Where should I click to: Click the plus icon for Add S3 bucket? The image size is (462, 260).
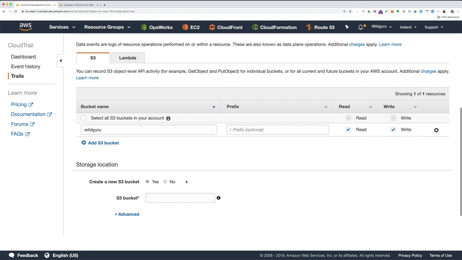(x=84, y=143)
